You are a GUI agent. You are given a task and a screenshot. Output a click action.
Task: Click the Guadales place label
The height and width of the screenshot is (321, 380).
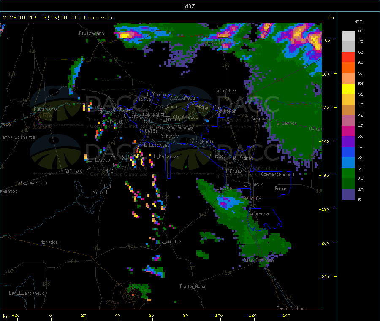[x=225, y=91]
